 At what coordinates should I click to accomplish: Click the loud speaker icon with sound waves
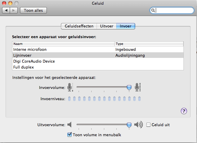click(138, 125)
